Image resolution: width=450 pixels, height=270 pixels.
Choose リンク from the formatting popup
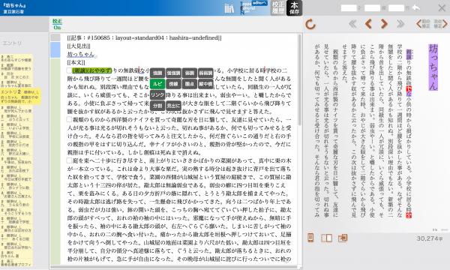[157, 94]
